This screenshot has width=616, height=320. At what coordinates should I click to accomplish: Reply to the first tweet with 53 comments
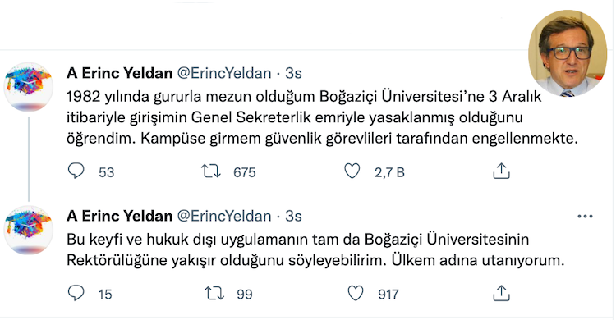tap(76, 171)
